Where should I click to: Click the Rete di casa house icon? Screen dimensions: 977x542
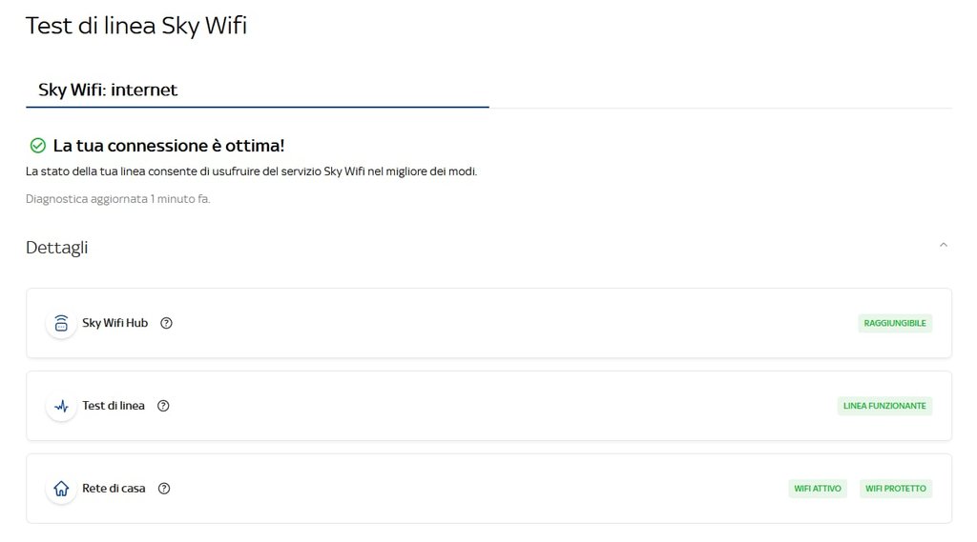click(x=61, y=490)
